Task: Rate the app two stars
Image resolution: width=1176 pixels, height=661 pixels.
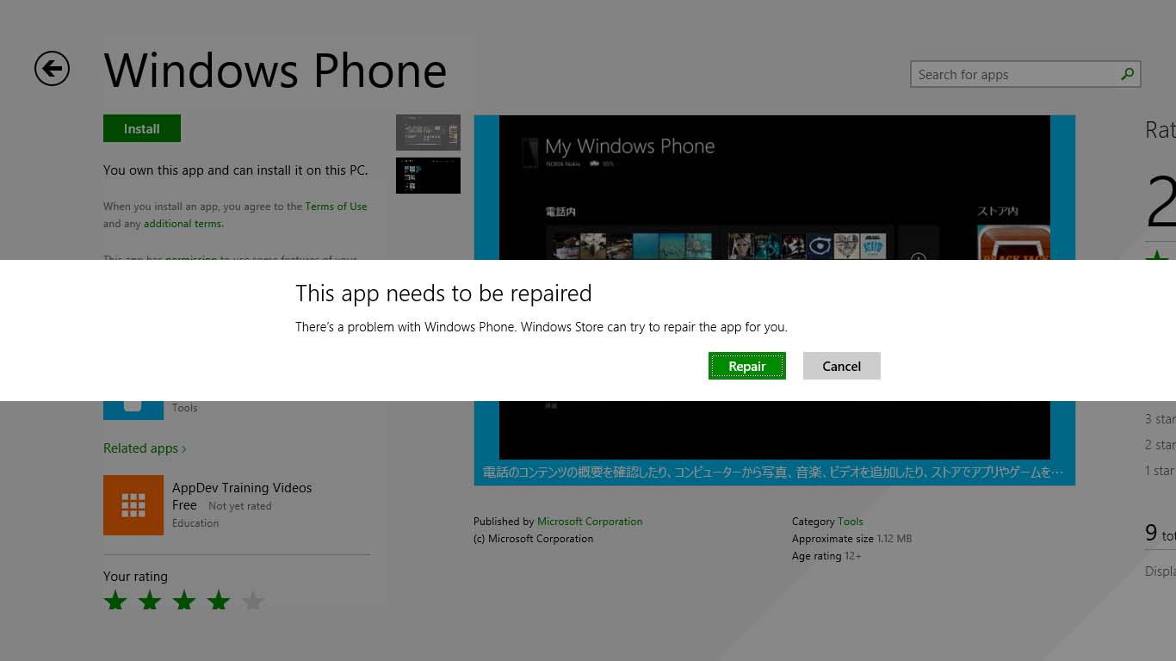Action: point(150,601)
